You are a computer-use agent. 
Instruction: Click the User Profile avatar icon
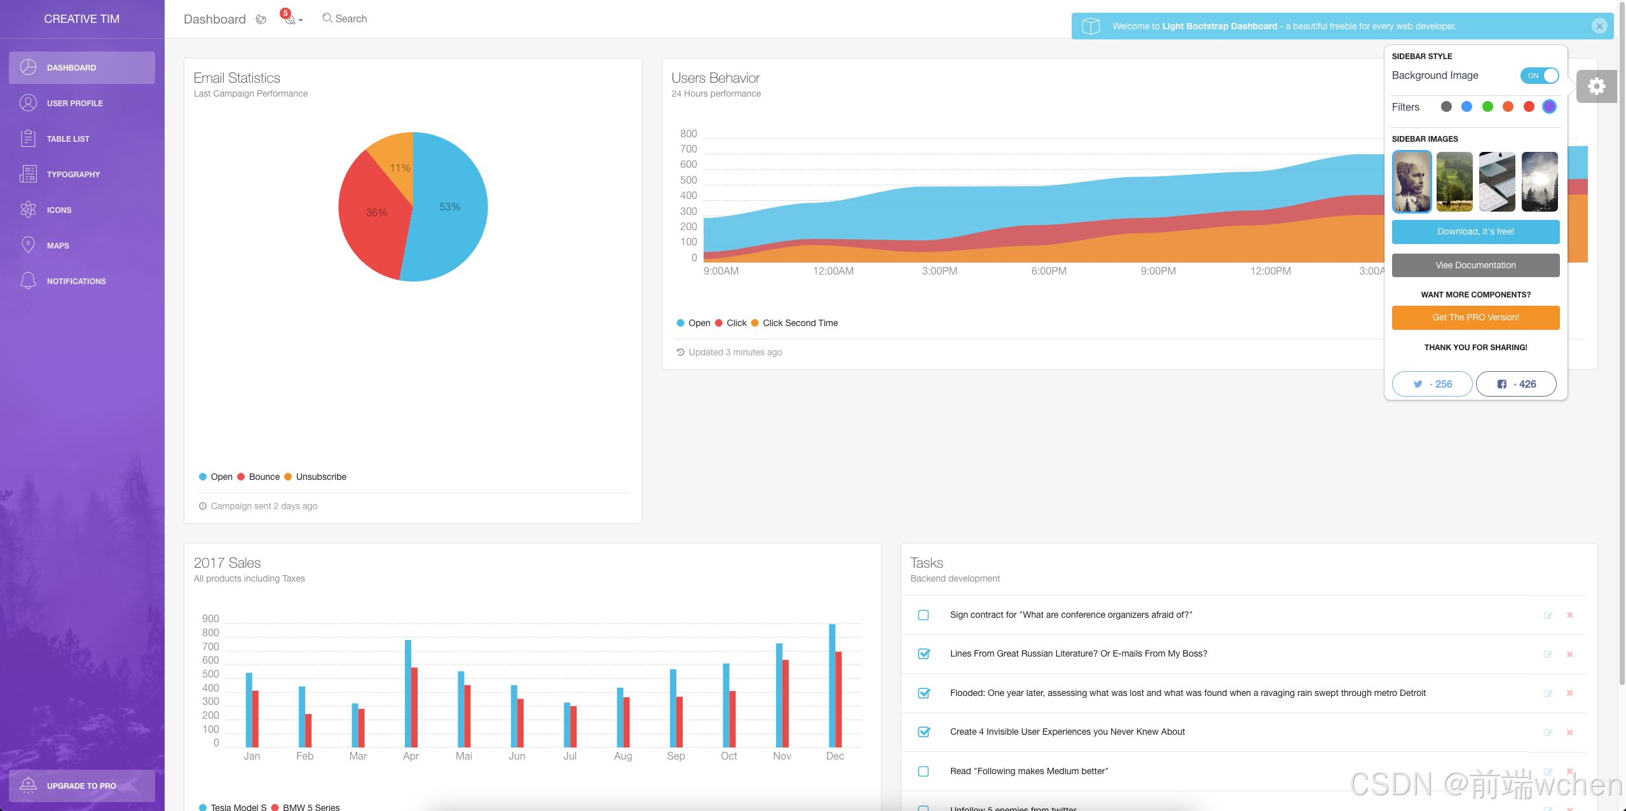28,103
